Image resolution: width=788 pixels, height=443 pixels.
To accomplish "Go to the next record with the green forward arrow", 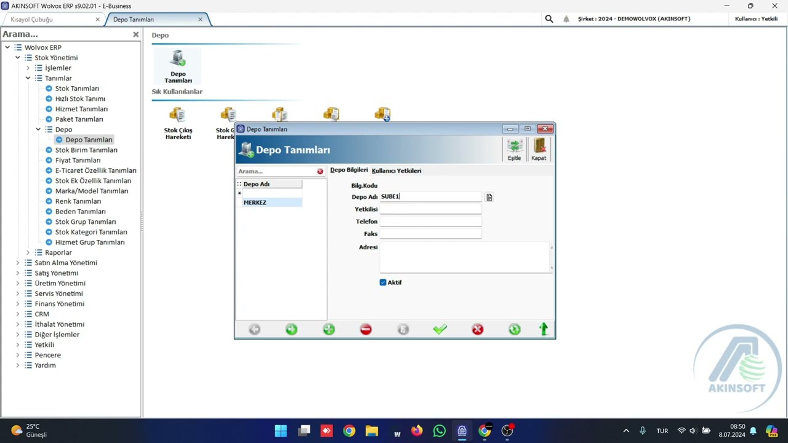I will click(x=291, y=329).
